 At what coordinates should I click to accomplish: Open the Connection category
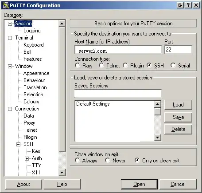(x=27, y=109)
